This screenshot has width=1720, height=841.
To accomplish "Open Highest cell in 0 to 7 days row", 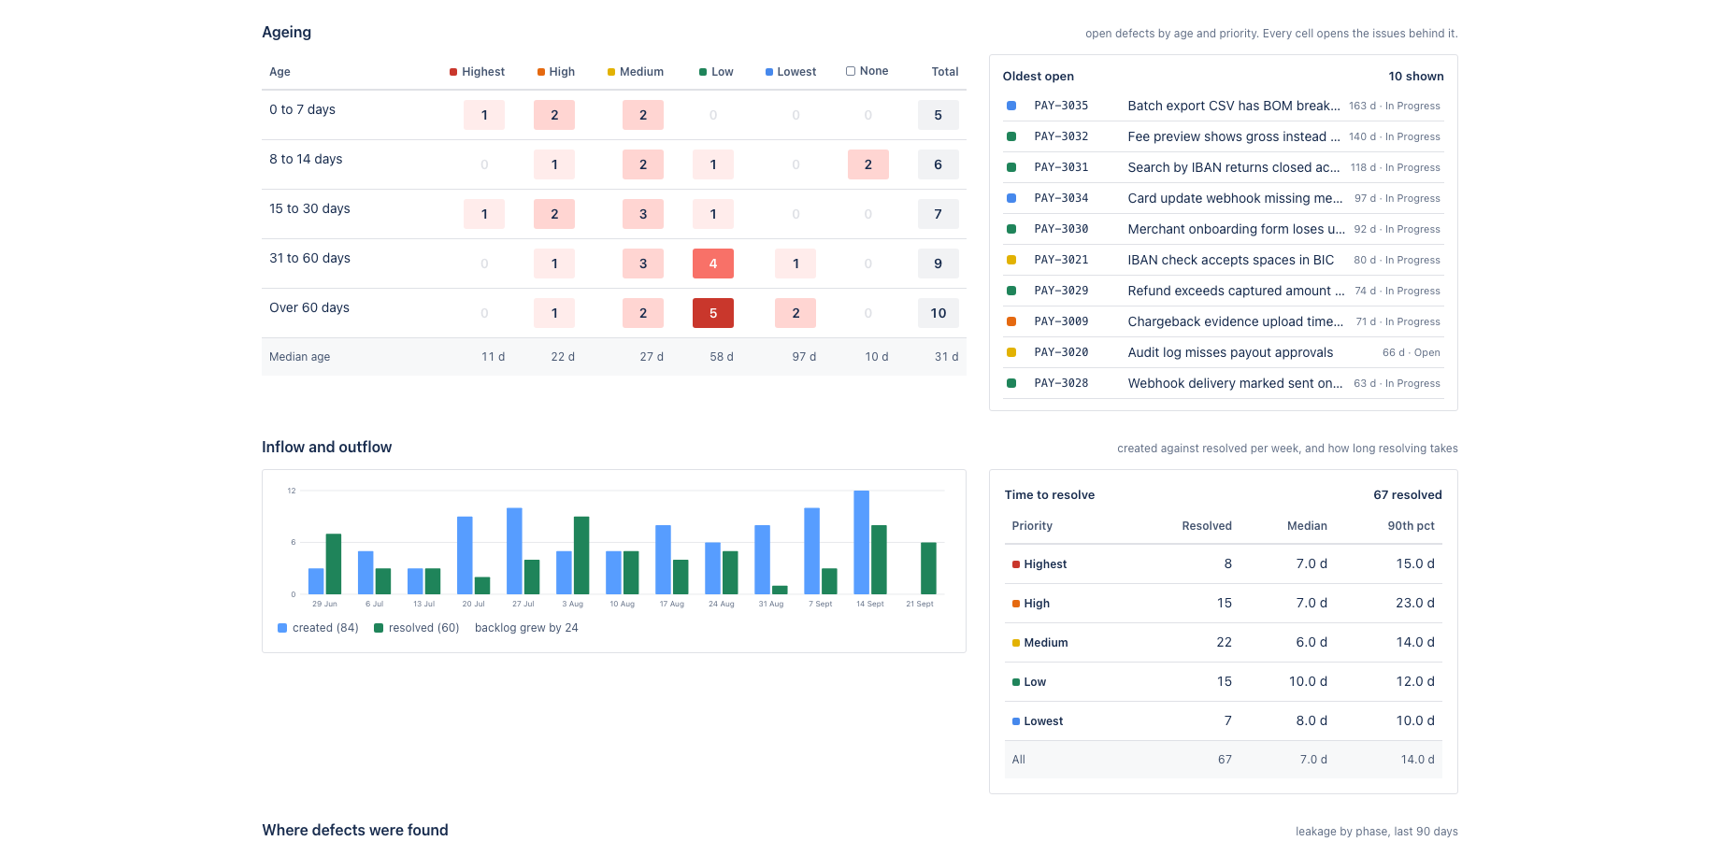I will click(x=484, y=115).
